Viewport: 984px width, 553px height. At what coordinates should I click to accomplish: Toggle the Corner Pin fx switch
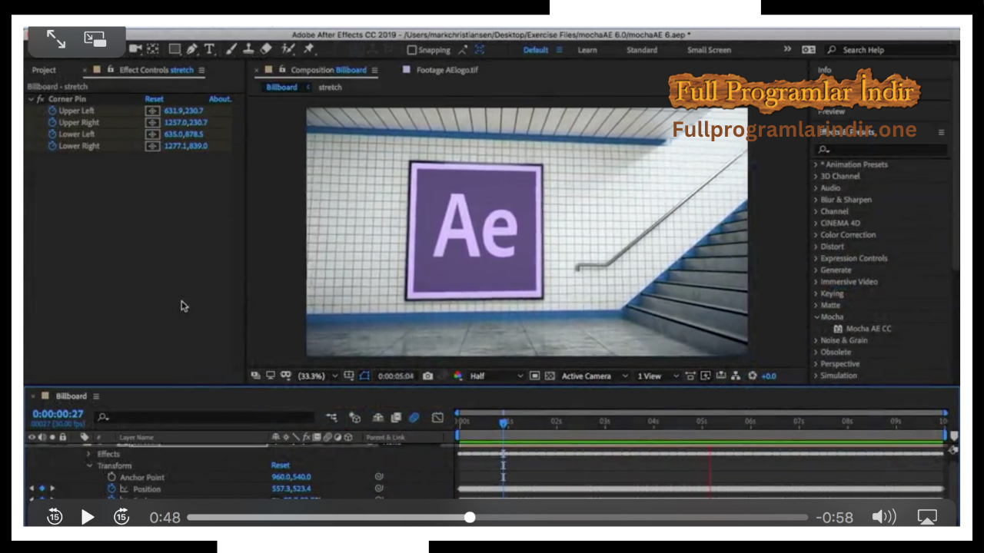[41, 99]
